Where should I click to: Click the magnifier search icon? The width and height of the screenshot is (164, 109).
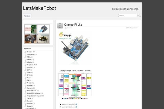[139, 16]
